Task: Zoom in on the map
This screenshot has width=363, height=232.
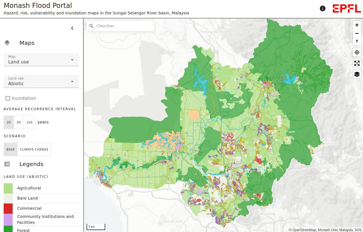Action: [357, 25]
